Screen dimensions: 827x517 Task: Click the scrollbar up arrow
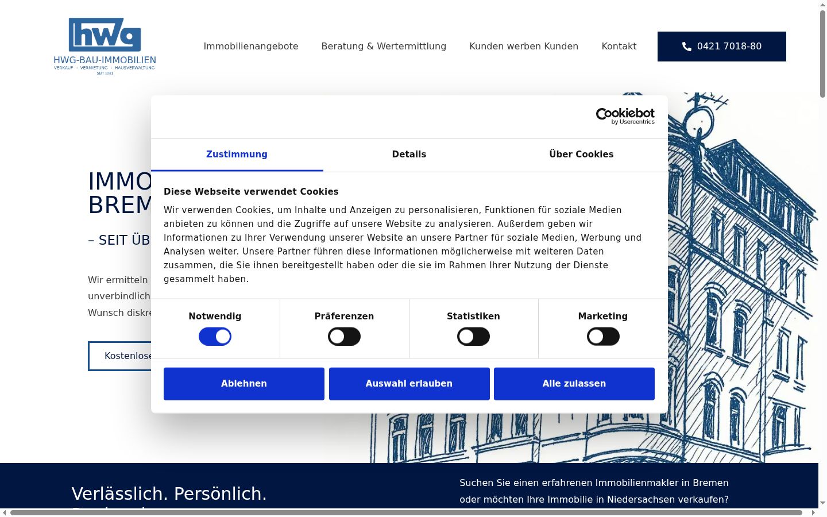coord(822,5)
